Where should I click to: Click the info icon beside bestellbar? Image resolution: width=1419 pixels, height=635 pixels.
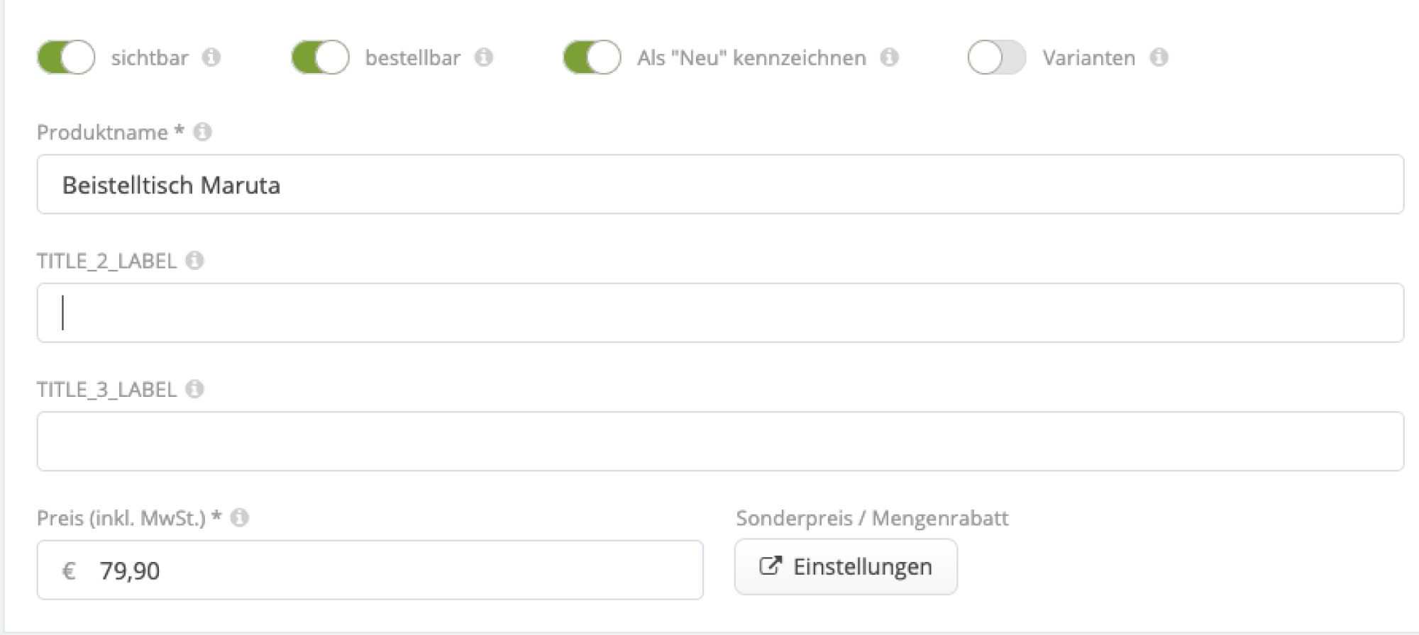tap(485, 58)
